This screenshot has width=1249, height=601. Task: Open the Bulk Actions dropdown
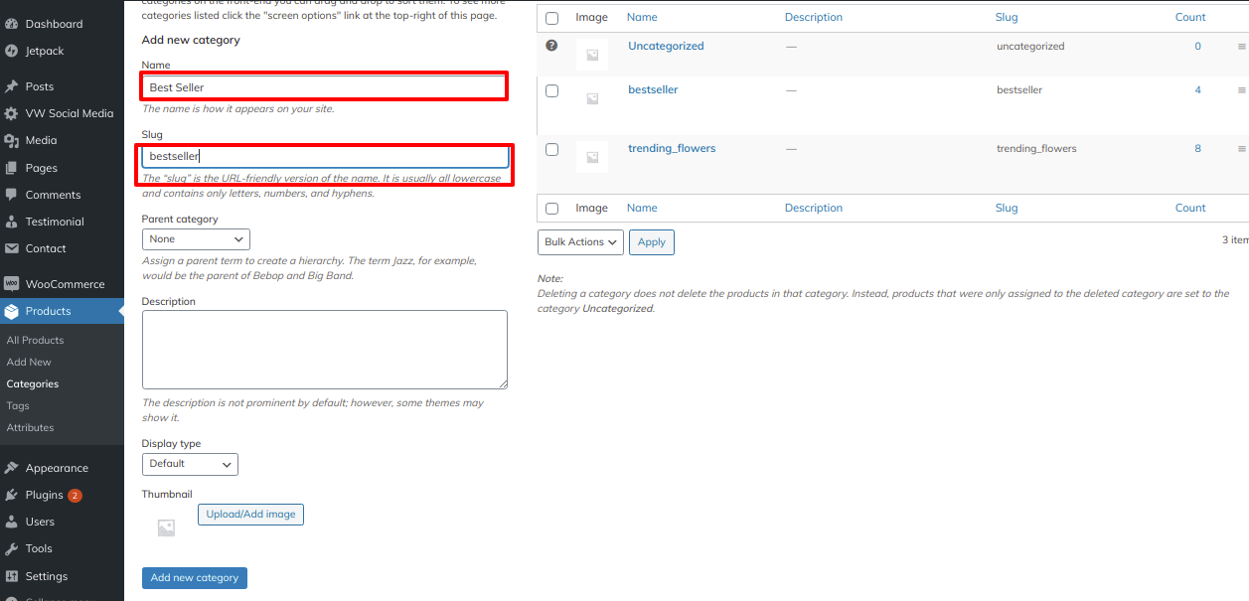(581, 242)
